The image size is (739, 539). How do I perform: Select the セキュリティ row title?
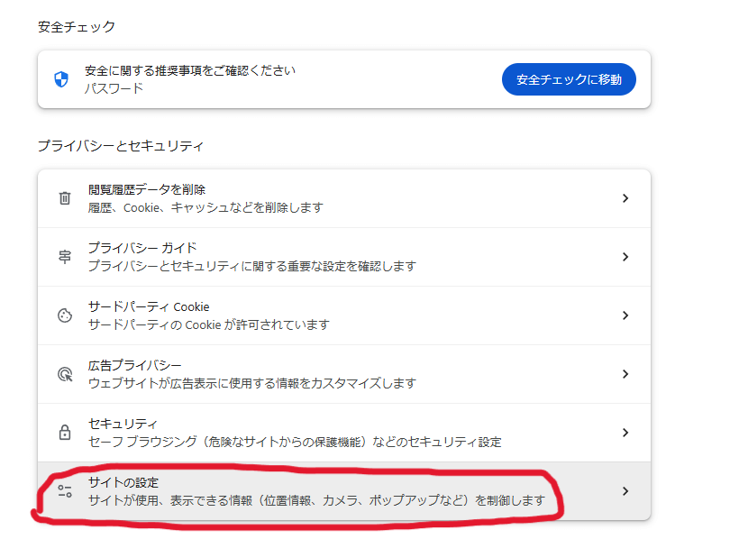(123, 424)
